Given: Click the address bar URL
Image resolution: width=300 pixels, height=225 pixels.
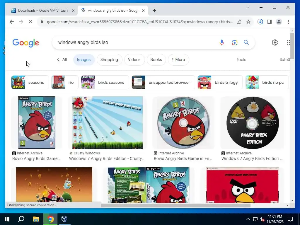Looking at the screenshot, I should pyautogui.click(x=140, y=22).
